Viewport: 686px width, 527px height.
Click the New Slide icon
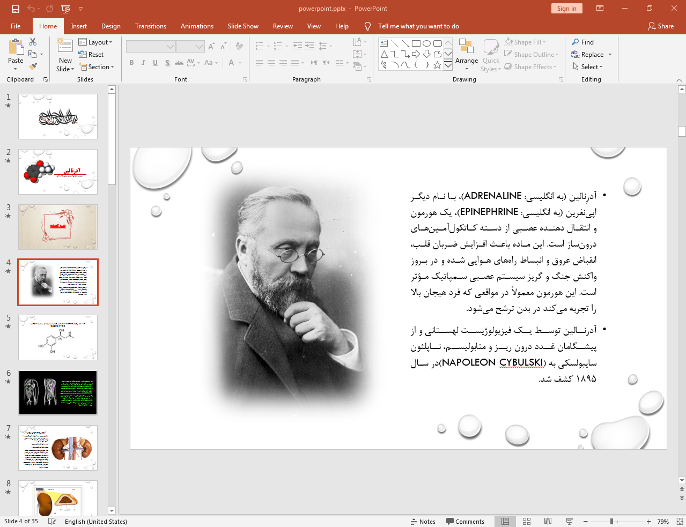pyautogui.click(x=65, y=47)
